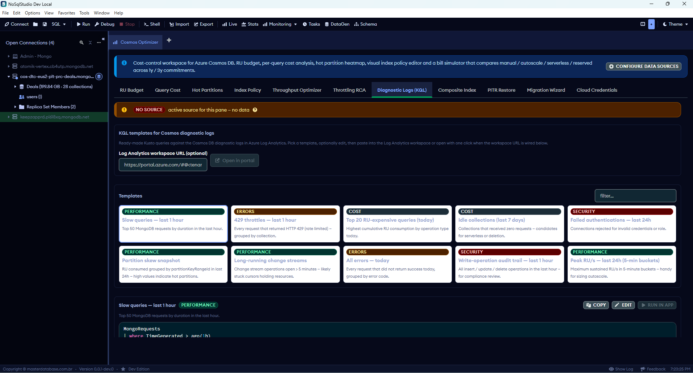The height and width of the screenshot is (373, 693).
Task: Open the Favorites menu
Action: (x=66, y=13)
